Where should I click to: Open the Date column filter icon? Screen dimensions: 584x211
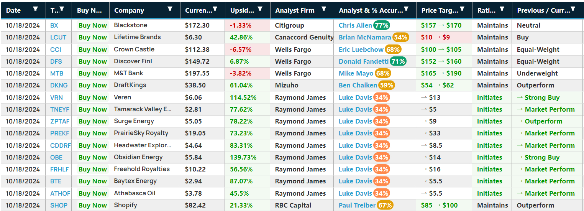[36, 9]
